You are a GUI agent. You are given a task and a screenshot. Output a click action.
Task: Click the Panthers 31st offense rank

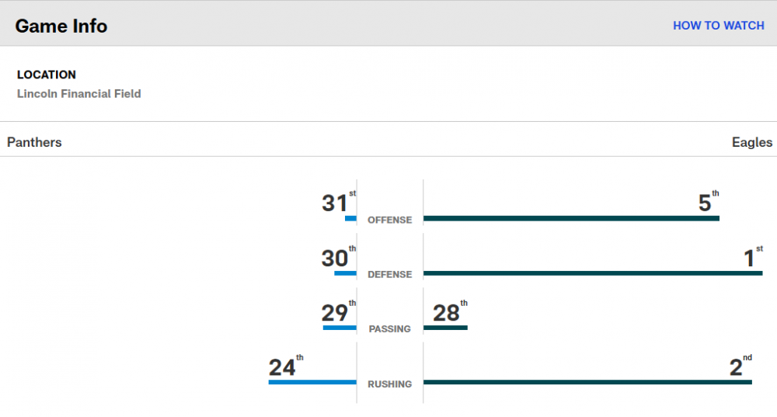[x=335, y=203]
